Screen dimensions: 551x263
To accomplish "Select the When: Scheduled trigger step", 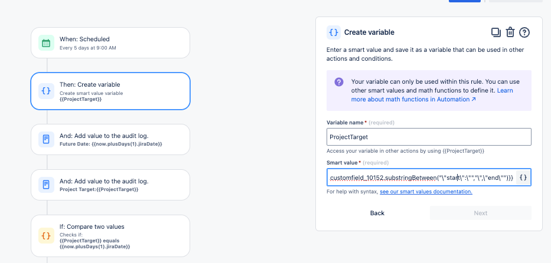I will (110, 43).
